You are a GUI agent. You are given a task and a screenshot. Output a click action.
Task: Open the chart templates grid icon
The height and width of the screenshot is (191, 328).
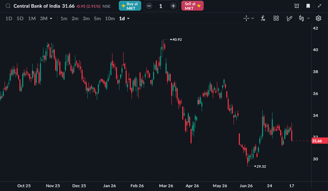pos(276,18)
